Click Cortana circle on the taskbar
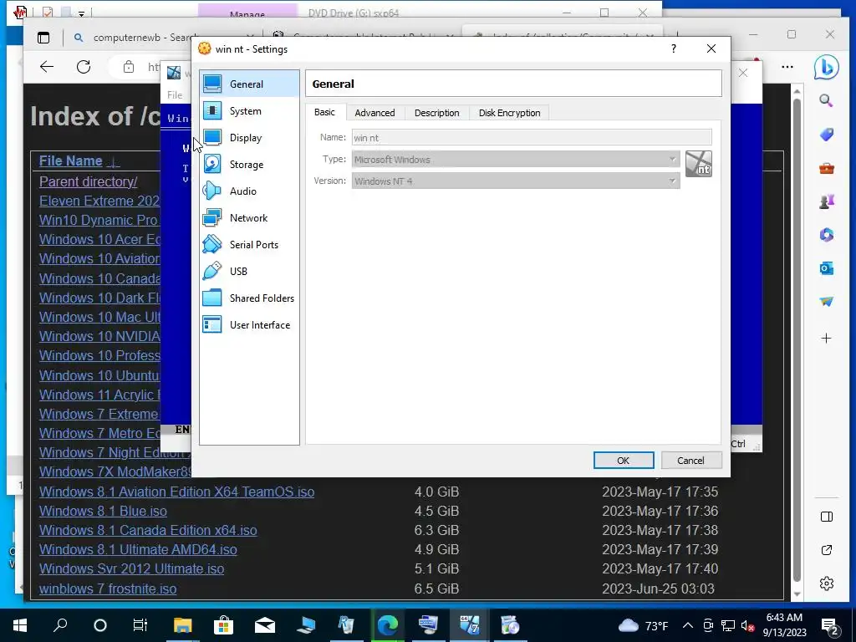The image size is (856, 642). click(x=100, y=625)
